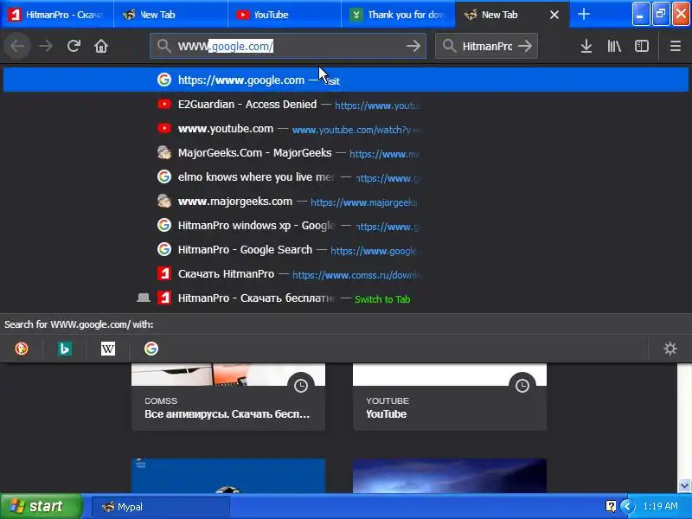Switch to the HitmanPro tab
The image size is (692, 519).
point(57,15)
